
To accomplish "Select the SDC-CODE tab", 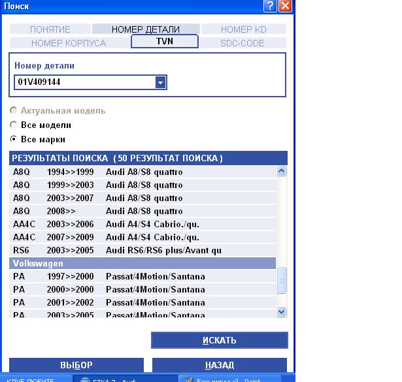I will tap(243, 43).
